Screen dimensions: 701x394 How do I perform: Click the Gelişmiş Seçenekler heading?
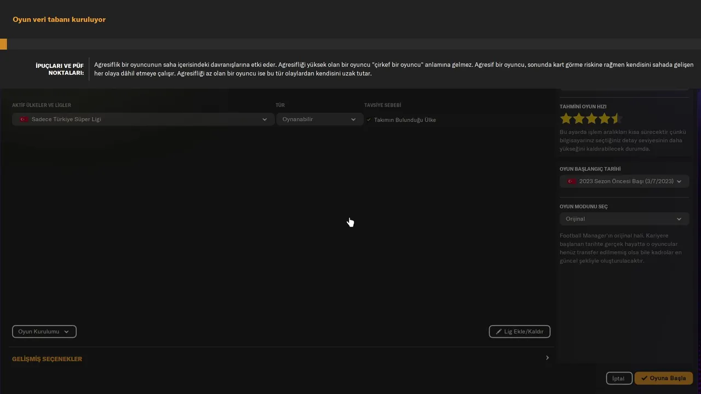pos(47,359)
